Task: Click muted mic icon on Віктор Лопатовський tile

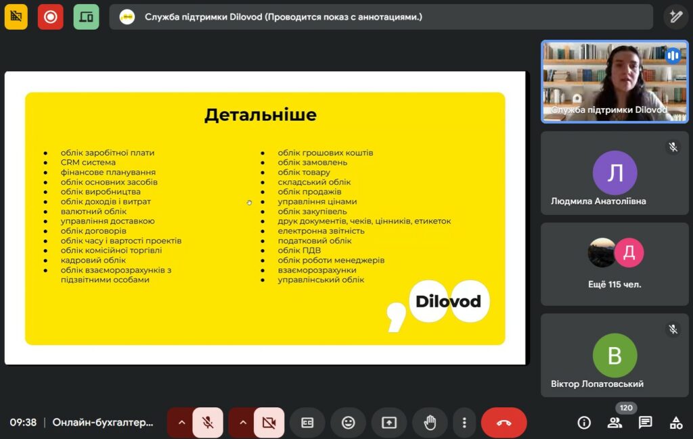Action: click(x=673, y=329)
